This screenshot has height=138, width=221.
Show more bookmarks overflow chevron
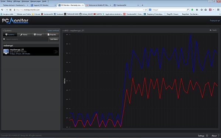click(x=220, y=14)
